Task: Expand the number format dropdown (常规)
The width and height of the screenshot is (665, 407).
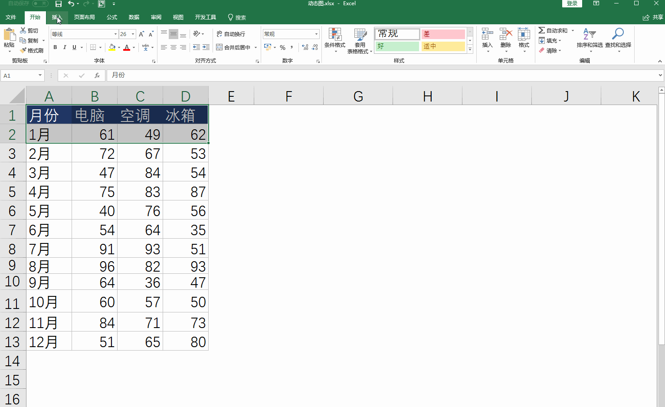Action: click(x=316, y=34)
